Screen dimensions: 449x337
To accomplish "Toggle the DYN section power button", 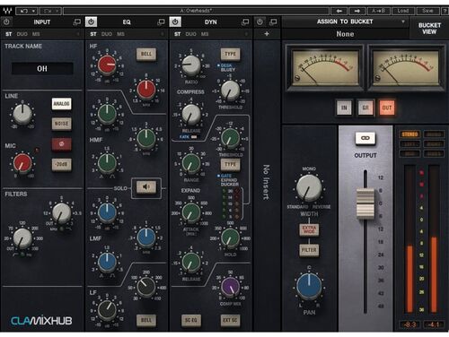I will click(x=175, y=22).
